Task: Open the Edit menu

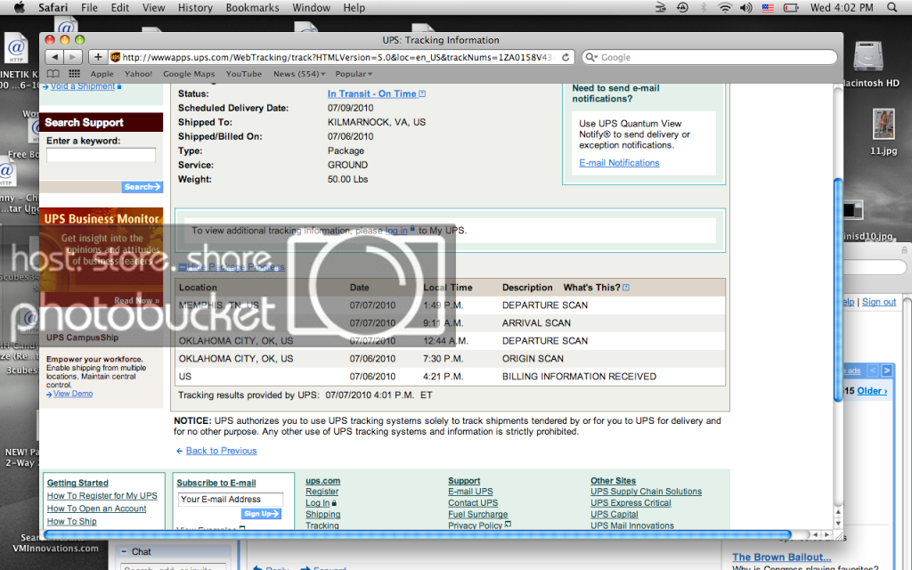Action: (120, 7)
